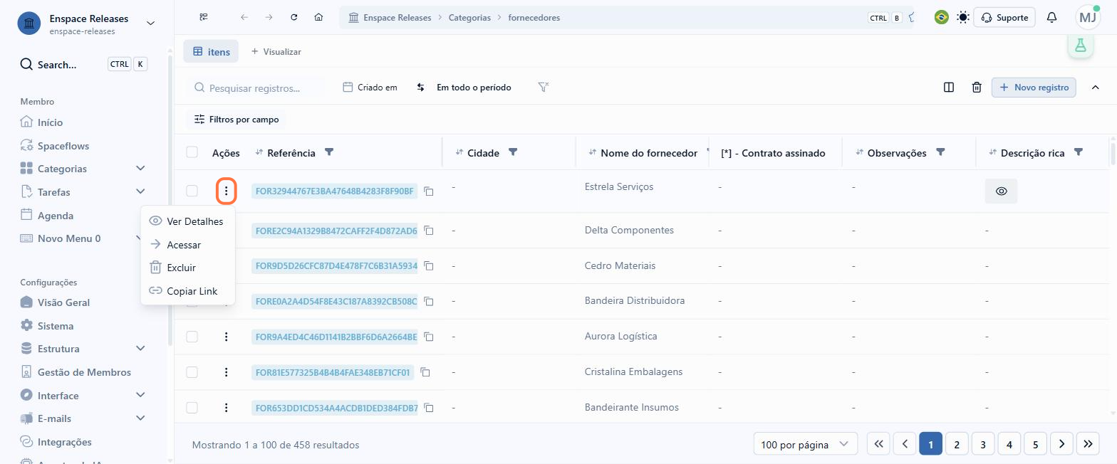Choose Copiar Link in context menu

coord(187,291)
